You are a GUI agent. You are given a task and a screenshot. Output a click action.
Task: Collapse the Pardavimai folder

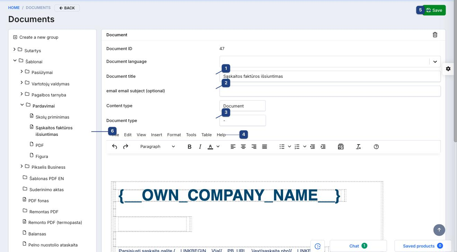point(22,105)
